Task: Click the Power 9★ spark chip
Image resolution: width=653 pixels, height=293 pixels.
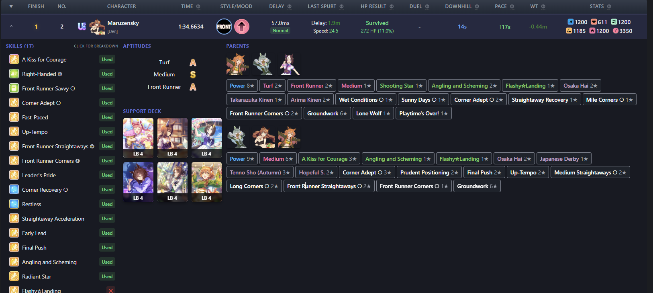Action: pos(242,159)
